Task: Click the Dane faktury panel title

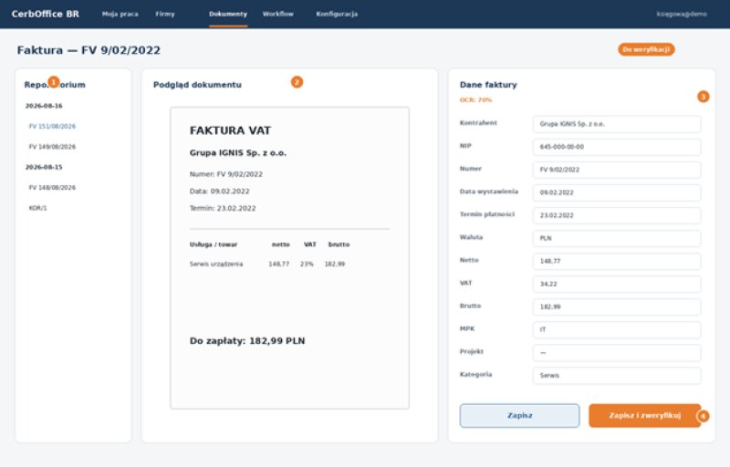Action: 488,85
